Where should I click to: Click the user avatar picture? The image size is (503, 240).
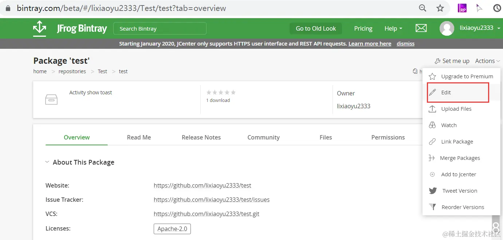[x=447, y=28]
